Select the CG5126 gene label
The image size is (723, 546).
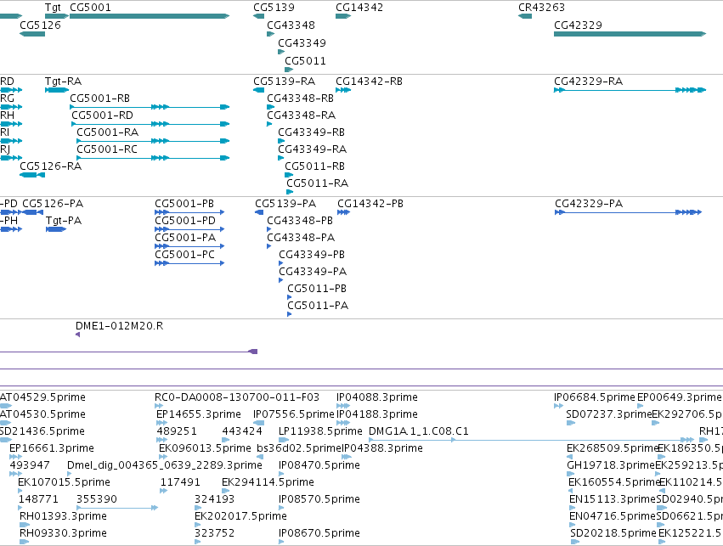[40, 25]
